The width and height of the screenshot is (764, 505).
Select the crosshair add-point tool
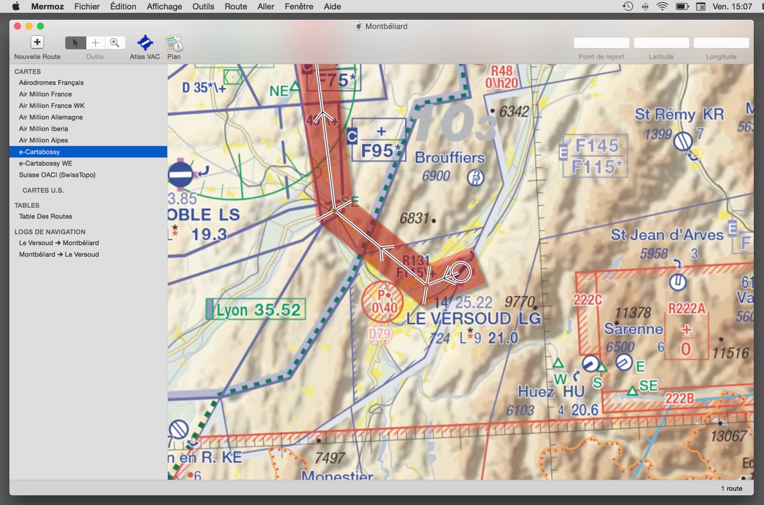96,43
